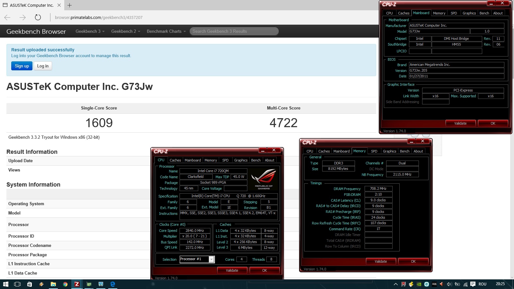Click Validate in the CPU tab window

pos(232,270)
